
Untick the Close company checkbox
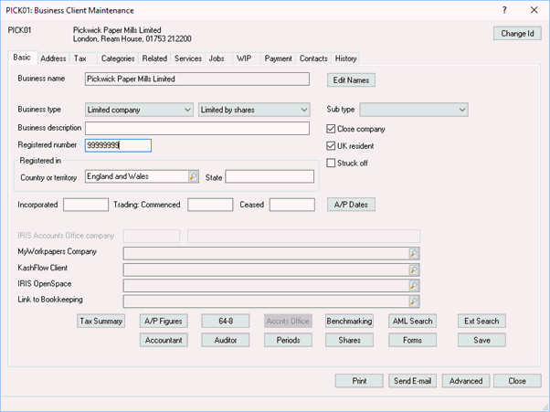[x=331, y=129]
